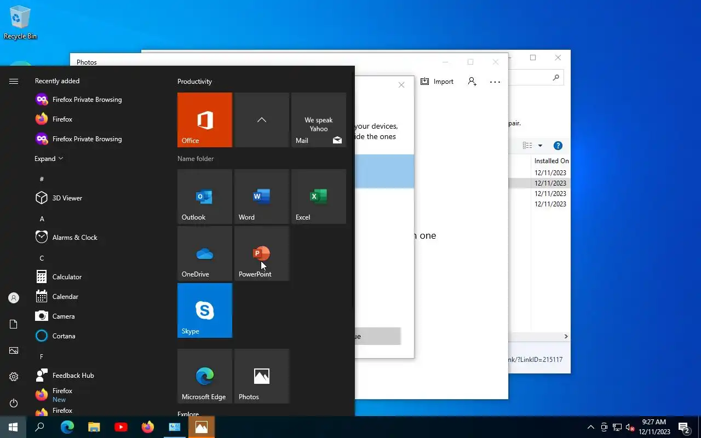Open the Microsoft Edge tile
The height and width of the screenshot is (438, 701).
(205, 376)
